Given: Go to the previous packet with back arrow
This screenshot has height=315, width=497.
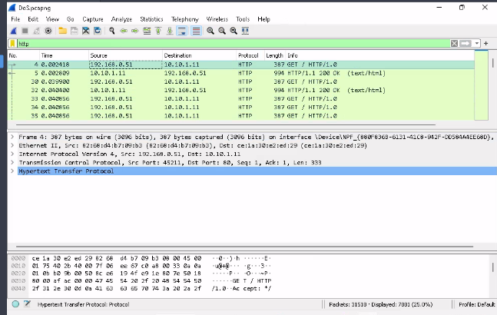Looking at the screenshot, I should pyautogui.click(x=124, y=31).
